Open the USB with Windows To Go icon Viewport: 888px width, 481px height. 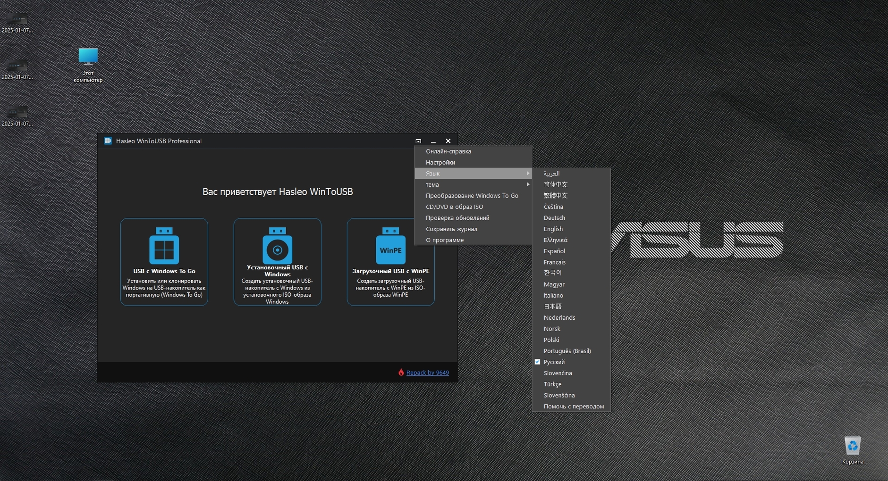click(164, 246)
